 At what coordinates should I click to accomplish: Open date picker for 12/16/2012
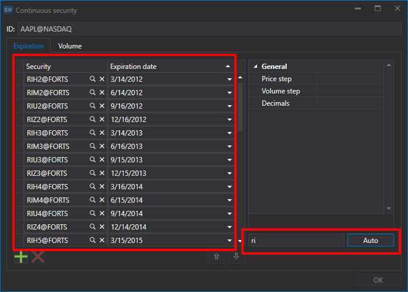(x=230, y=120)
